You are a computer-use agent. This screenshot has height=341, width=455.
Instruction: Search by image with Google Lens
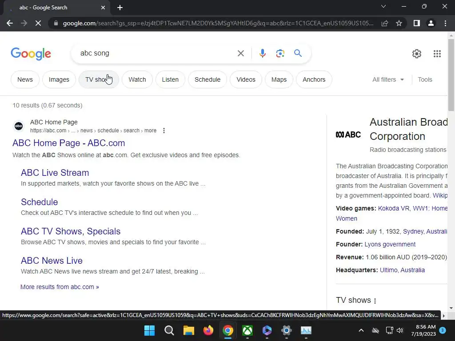pos(280,53)
